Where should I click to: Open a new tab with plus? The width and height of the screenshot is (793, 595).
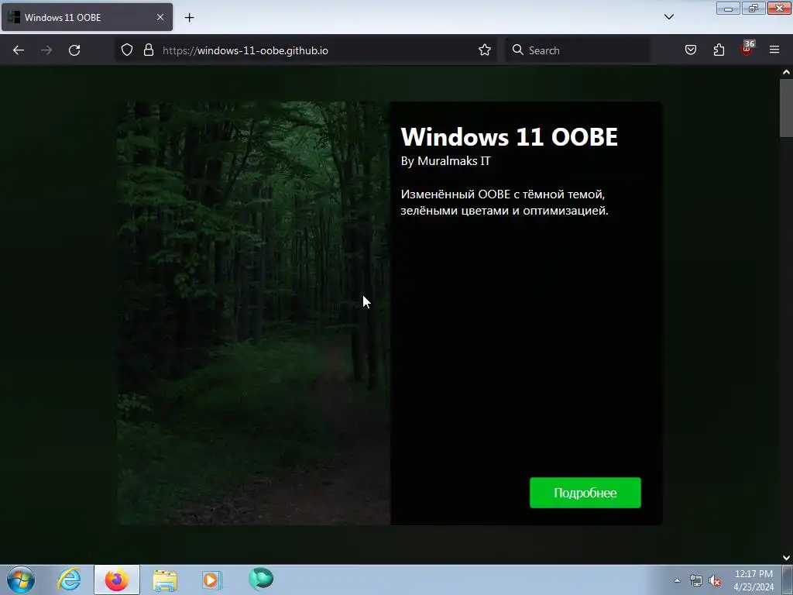(189, 18)
